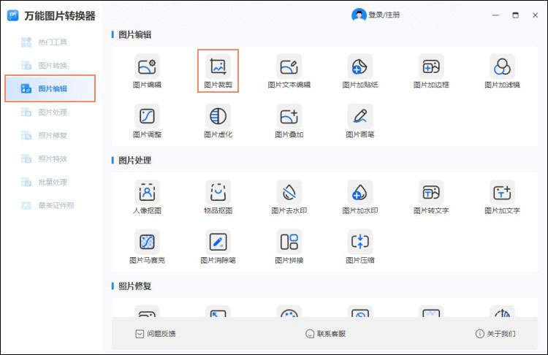This screenshot has height=355, width=548.
Task: Close the application window
Action: coord(535,15)
